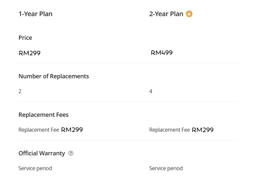Image resolution: width=257 pixels, height=183 pixels.
Task: Open the Official Warranty help question icon
Action: [x=71, y=153]
